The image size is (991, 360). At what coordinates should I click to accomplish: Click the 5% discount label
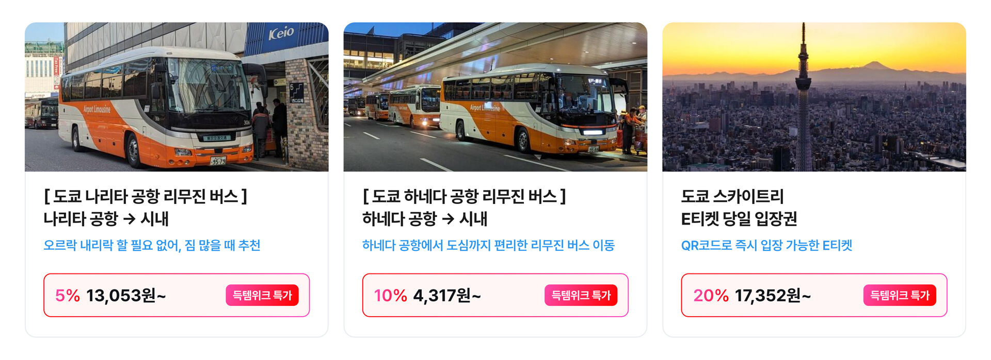coord(68,296)
